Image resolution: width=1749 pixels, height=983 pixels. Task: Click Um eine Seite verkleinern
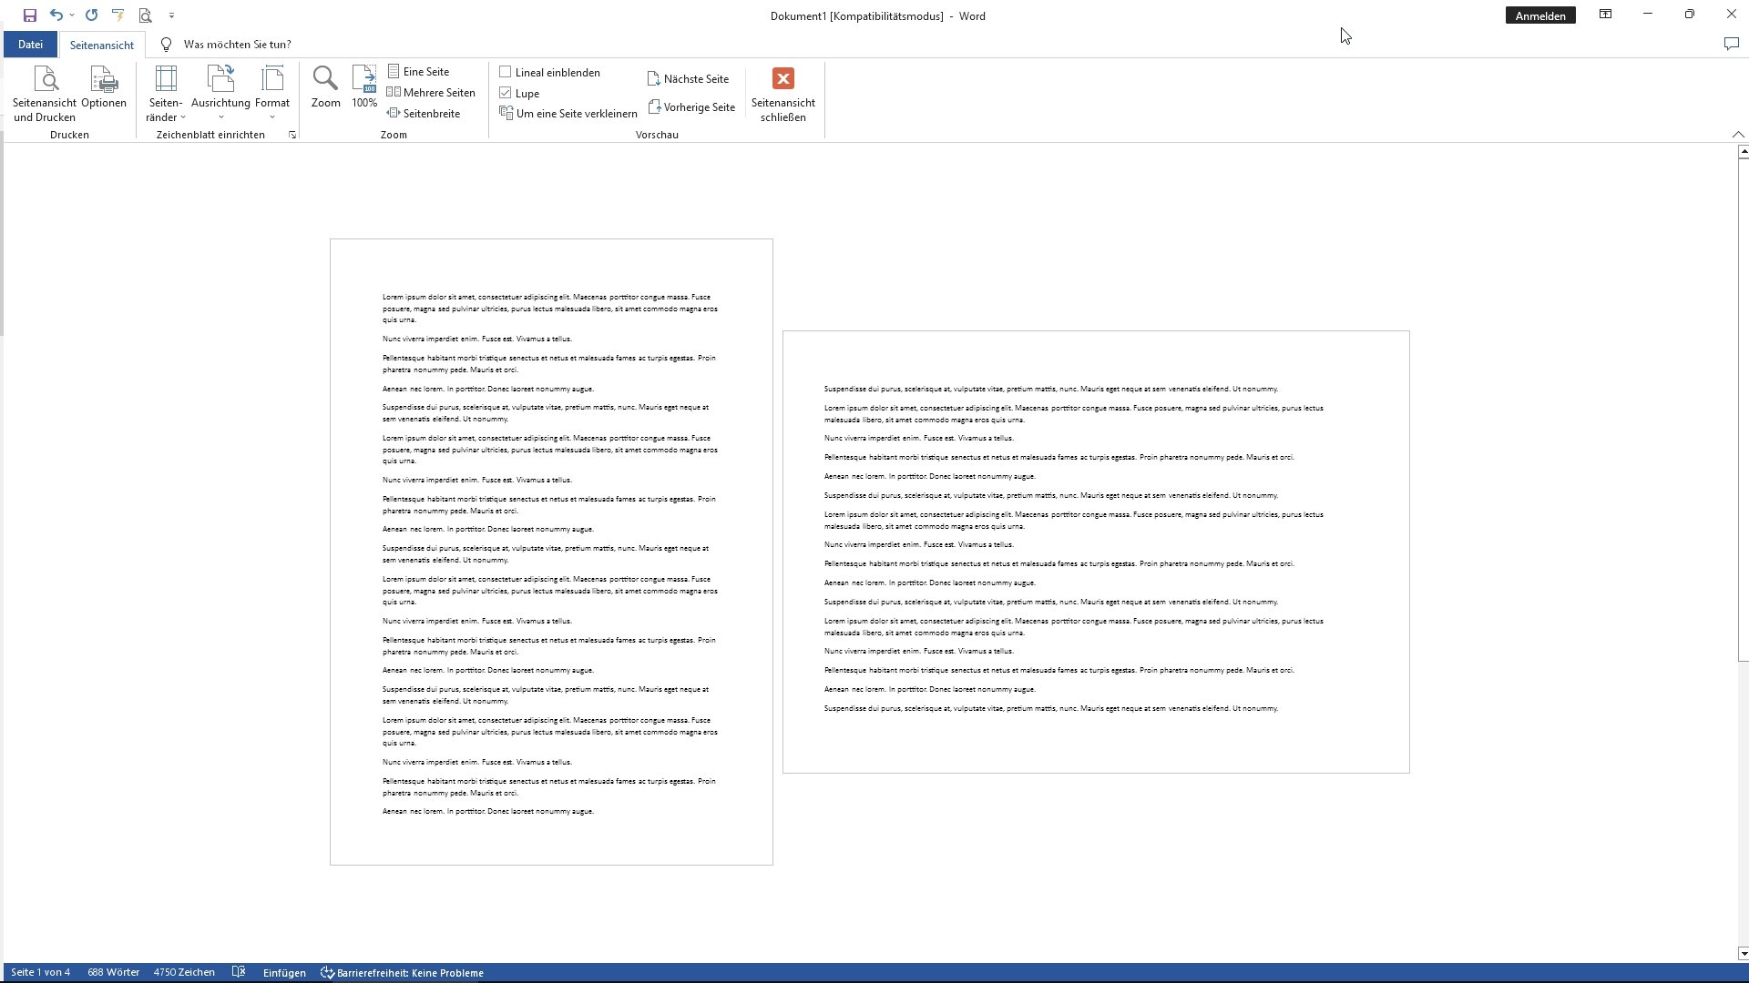point(568,114)
